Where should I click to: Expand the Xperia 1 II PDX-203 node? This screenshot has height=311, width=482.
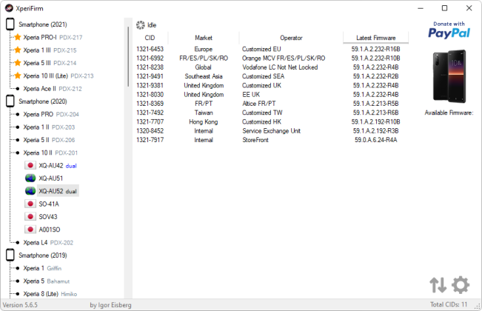point(49,127)
